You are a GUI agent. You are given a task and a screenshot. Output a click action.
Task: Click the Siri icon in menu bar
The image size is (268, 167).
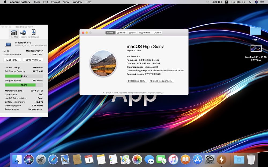point(256,2)
